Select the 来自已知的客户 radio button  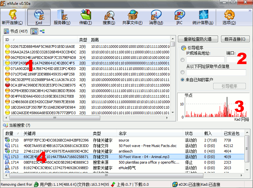(x=182, y=79)
